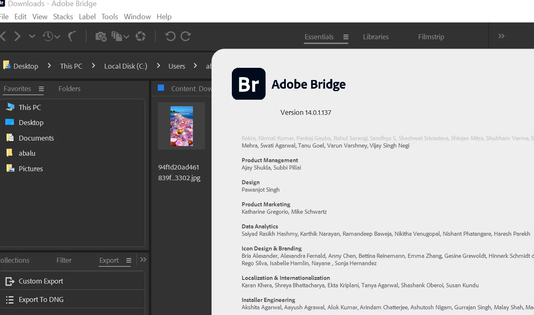Open the Help menu
The height and width of the screenshot is (315, 534).
(x=164, y=17)
